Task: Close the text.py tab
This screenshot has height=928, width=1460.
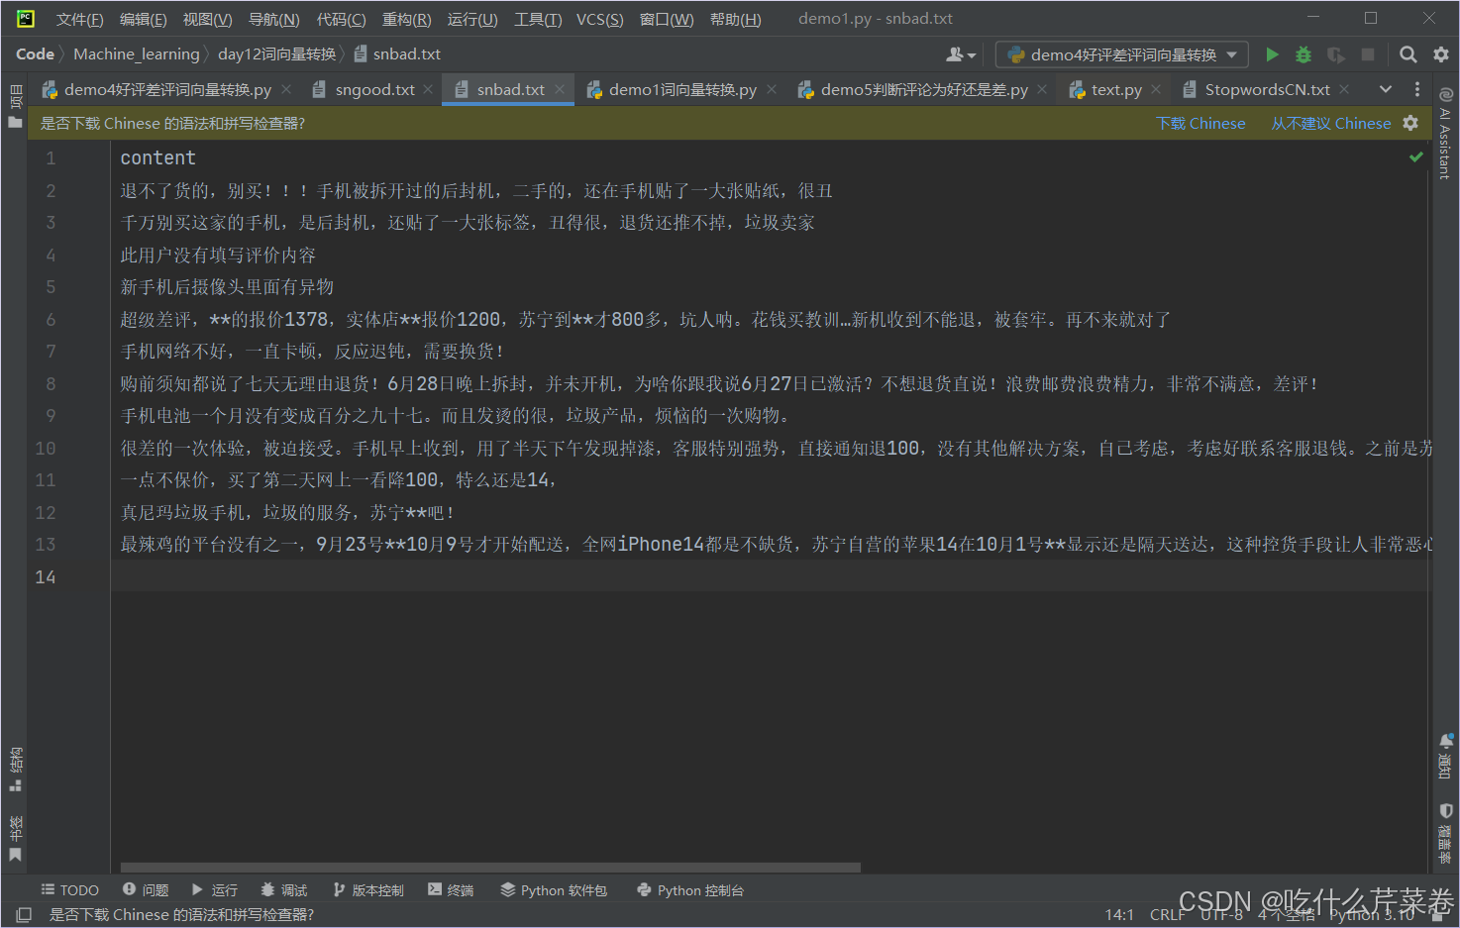Action: click(x=1156, y=89)
